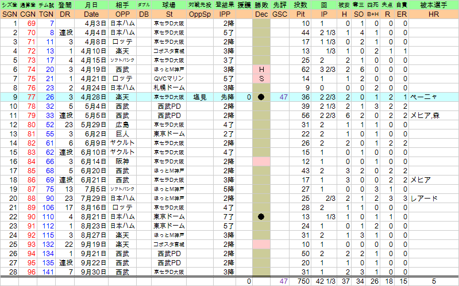Click the total pitches value 750
Screen dimensions: 459x286
tap(303, 281)
